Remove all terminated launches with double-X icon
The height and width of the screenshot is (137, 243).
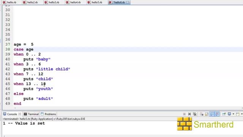coord(195,114)
